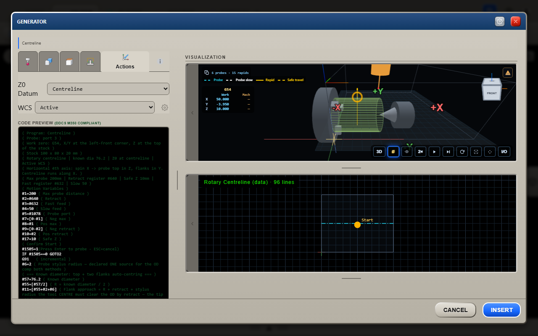Open WCS settings gear
Screen dimensions: 538x336
165,108
